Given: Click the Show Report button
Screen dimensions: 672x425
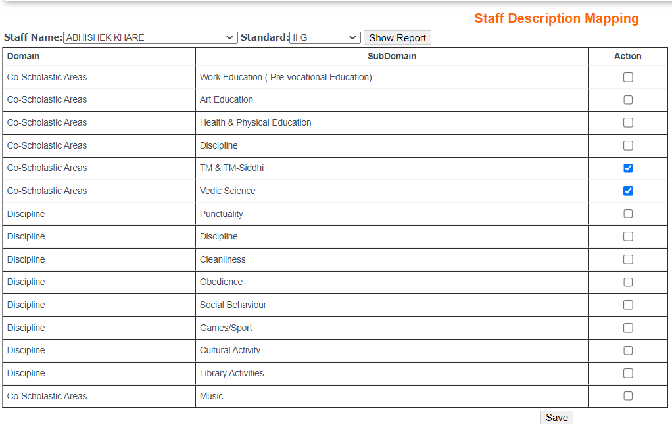Looking at the screenshot, I should 397,37.
